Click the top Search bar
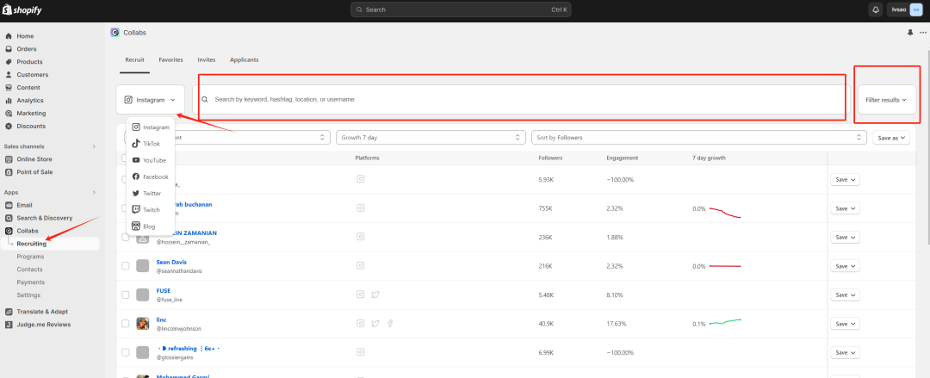Viewport: 930px width, 378px height. [x=461, y=9]
